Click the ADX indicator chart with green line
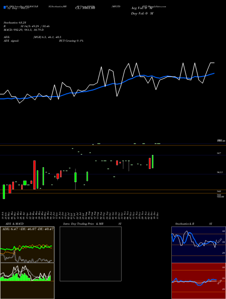This screenshot has width=226, height=299. (x=27, y=245)
